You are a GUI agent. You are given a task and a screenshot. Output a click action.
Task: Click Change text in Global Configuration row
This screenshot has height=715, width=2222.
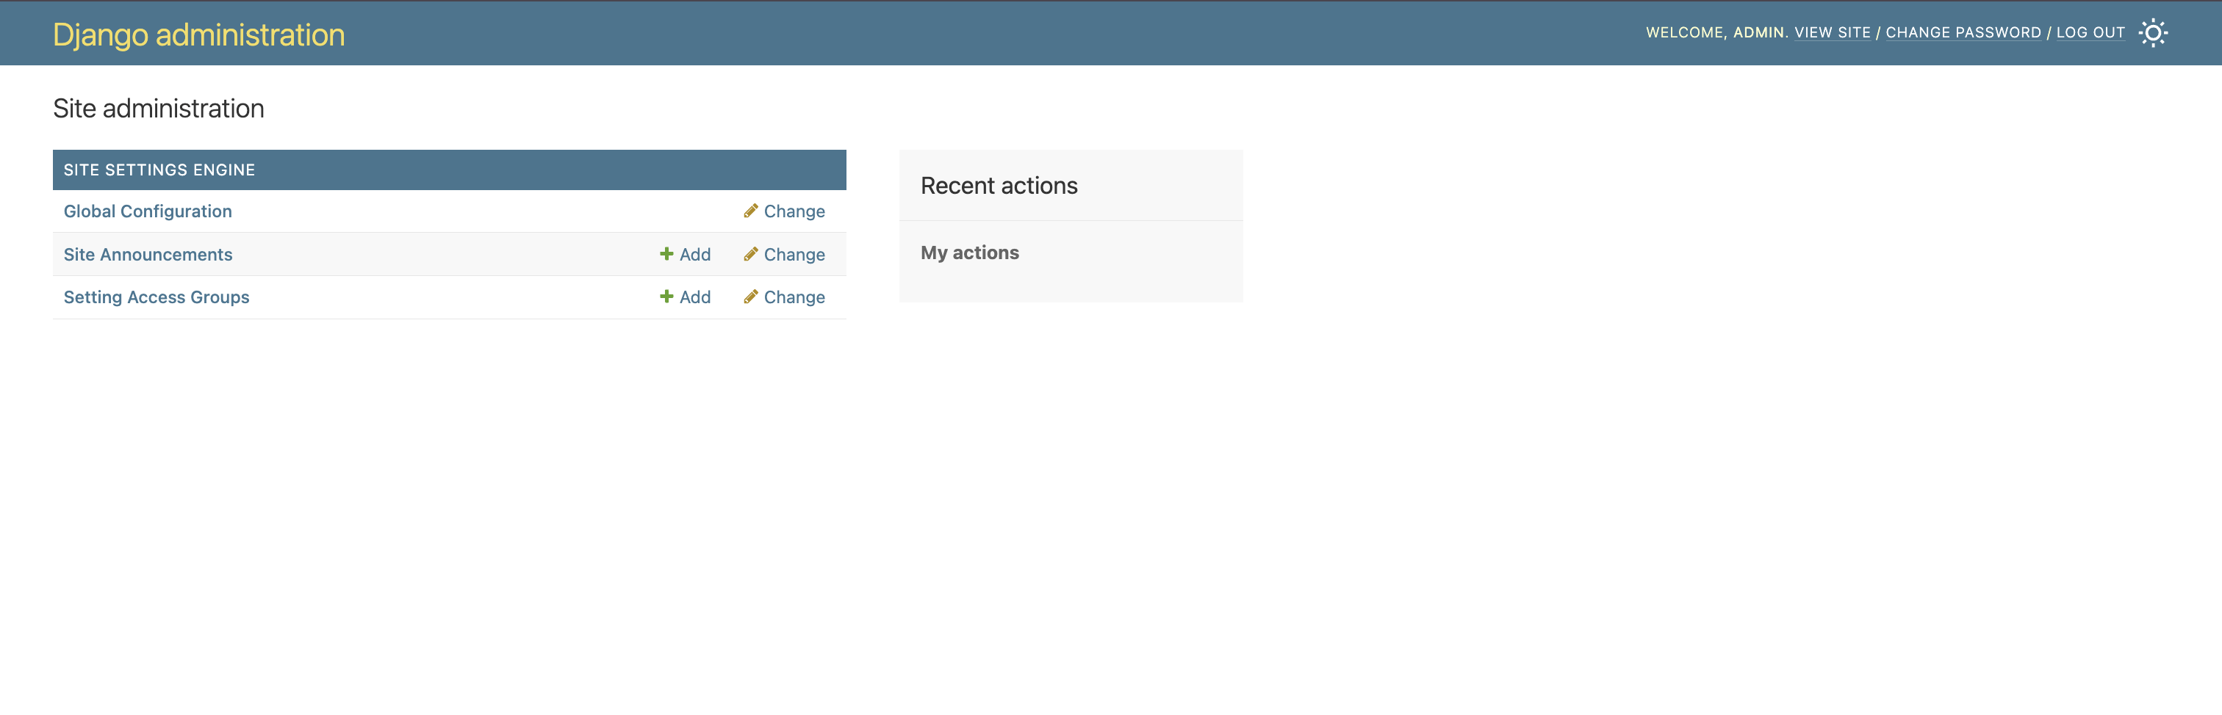pos(794,211)
